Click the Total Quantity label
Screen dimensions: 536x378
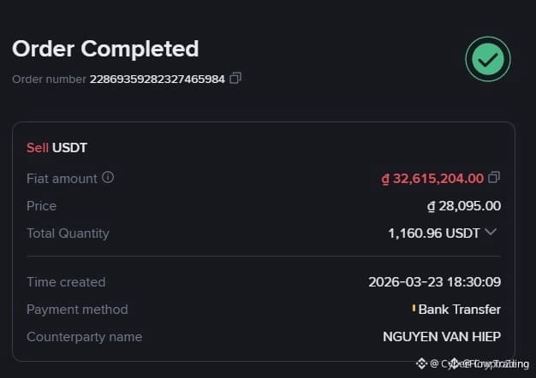coord(68,233)
